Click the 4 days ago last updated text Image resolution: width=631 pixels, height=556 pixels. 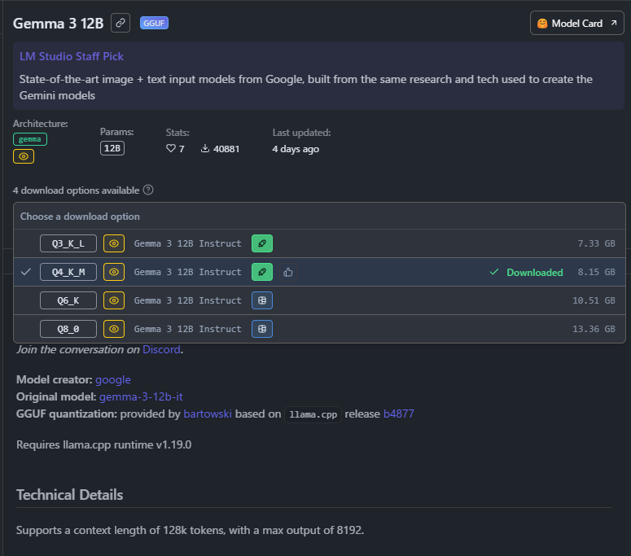pyautogui.click(x=296, y=149)
